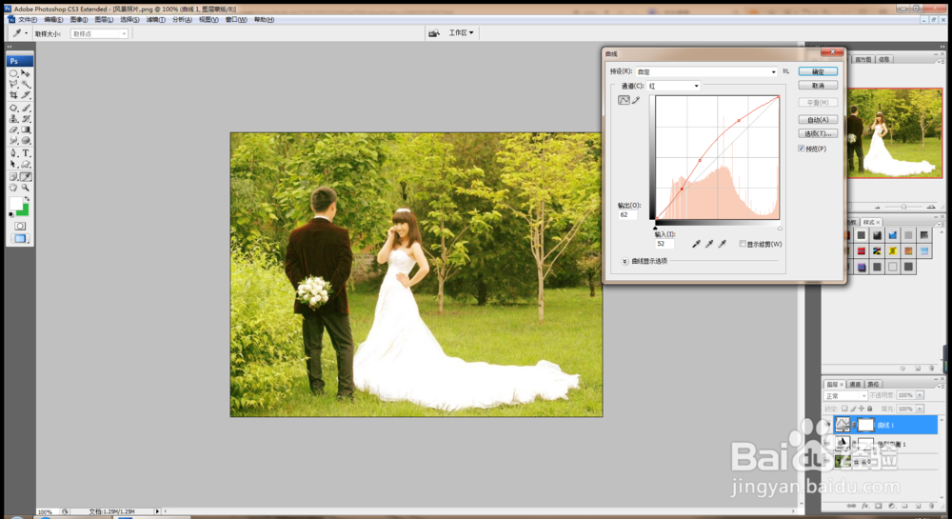Screen dimensions: 952x519
Task: Reset to default foreground/background colors
Action: pyautogui.click(x=10, y=214)
